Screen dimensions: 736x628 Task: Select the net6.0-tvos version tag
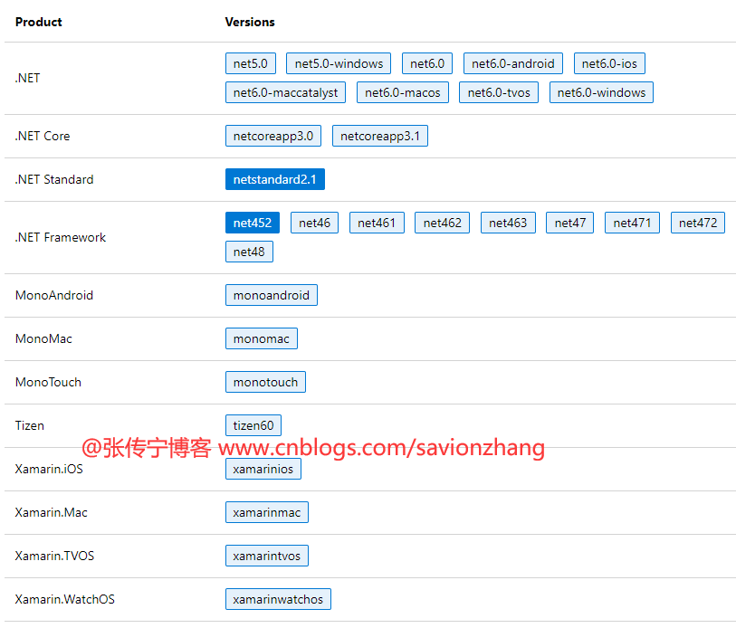click(x=499, y=92)
